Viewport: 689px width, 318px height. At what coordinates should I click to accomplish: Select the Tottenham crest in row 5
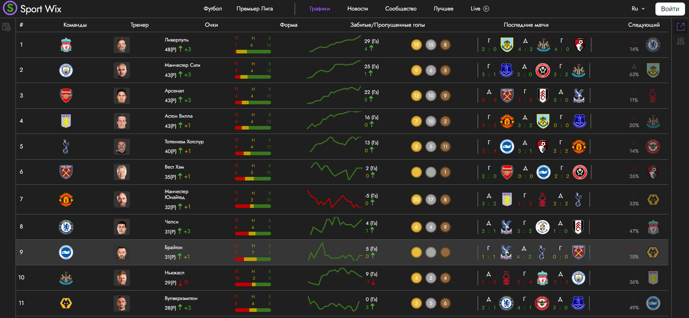66,147
